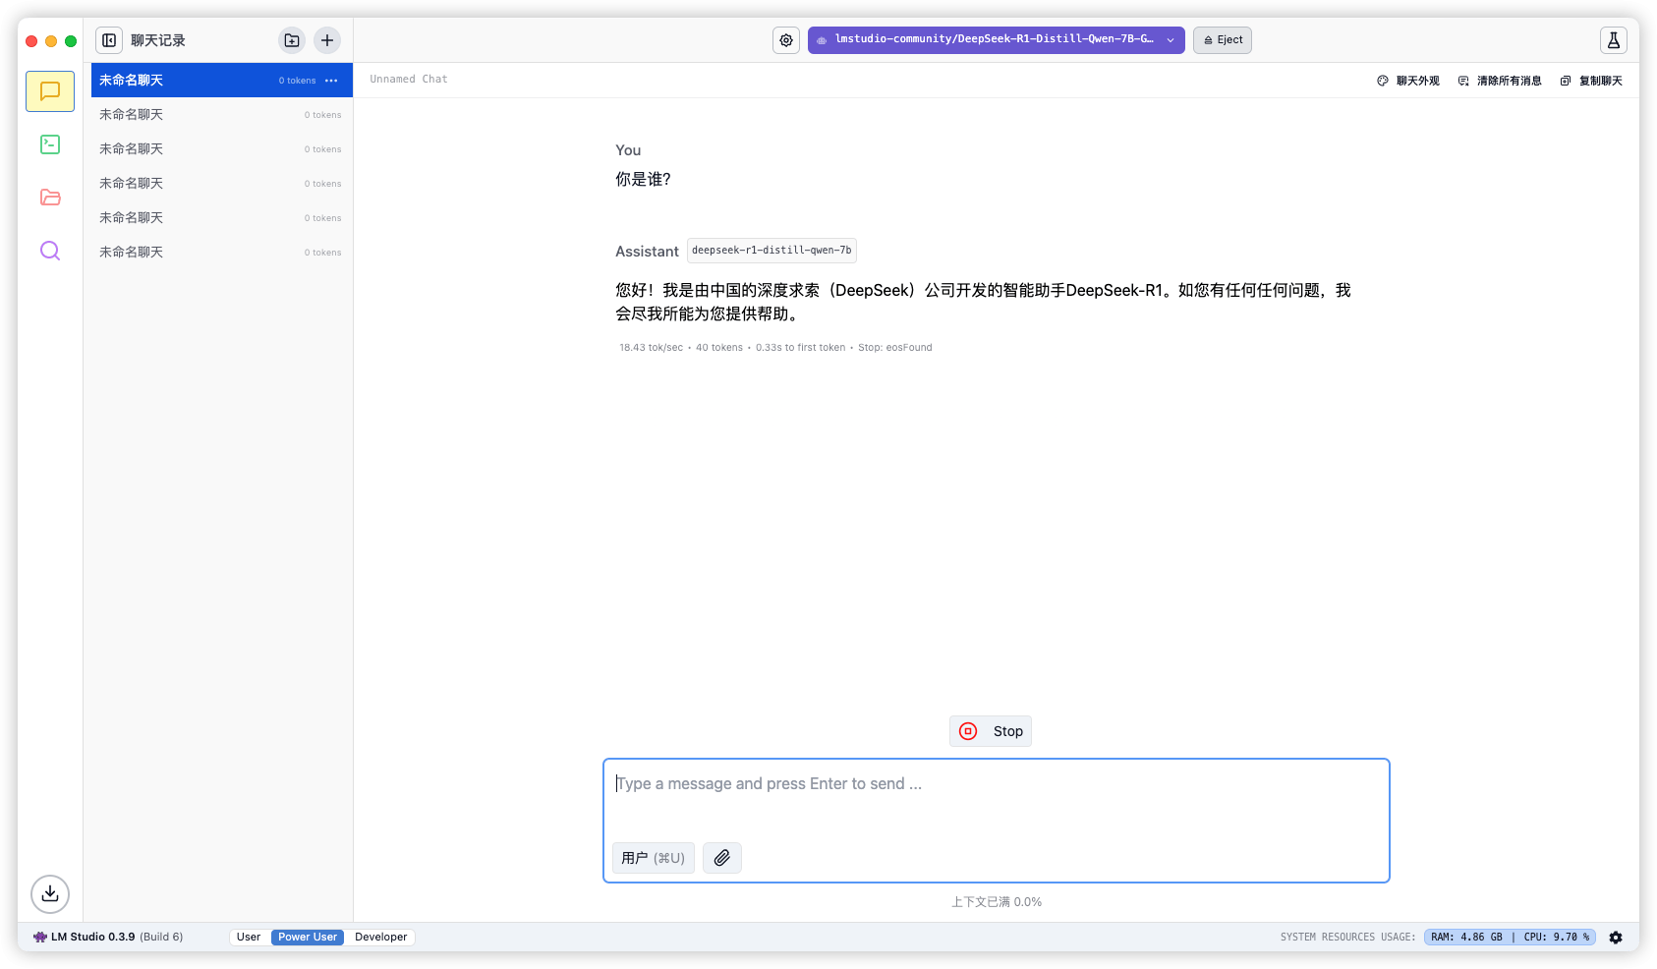The width and height of the screenshot is (1657, 969).
Task: Click the LM Studio logo in status bar
Action: 40,938
